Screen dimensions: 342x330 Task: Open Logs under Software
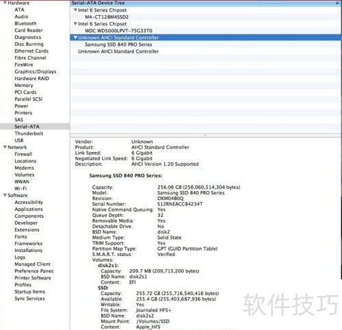click(20, 257)
